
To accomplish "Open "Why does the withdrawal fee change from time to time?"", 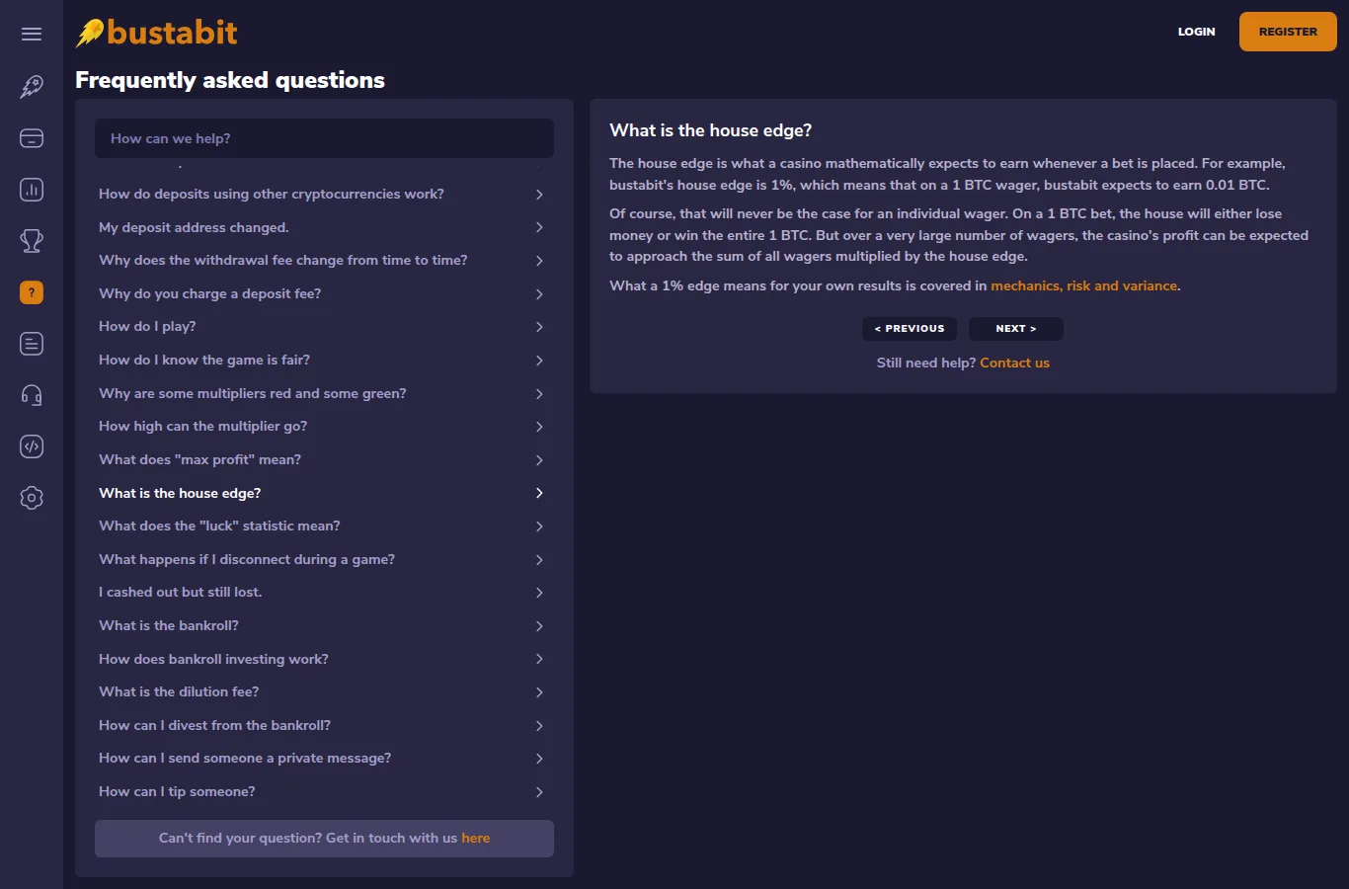I will coord(324,261).
